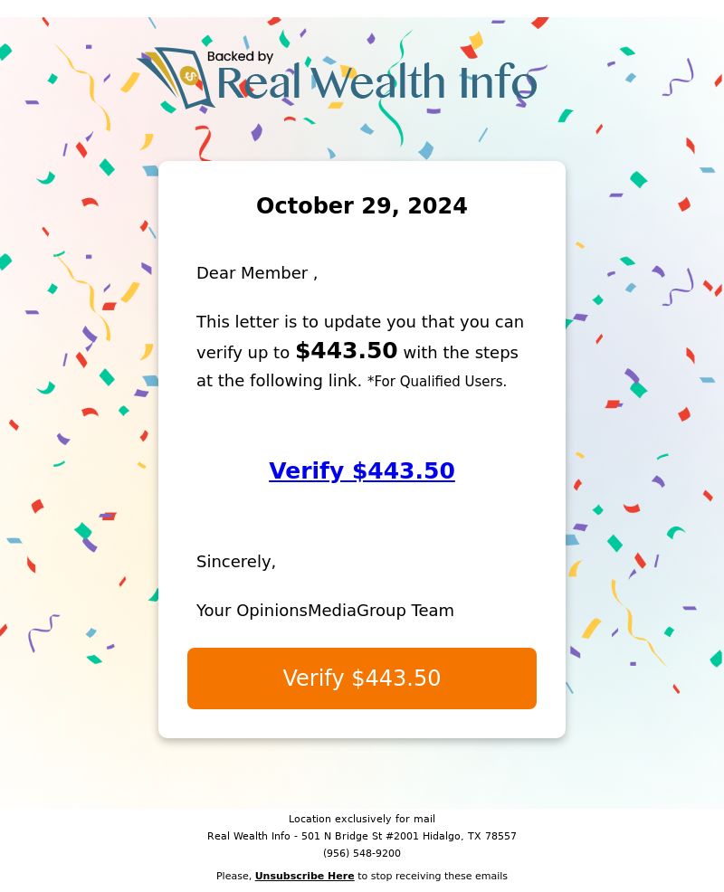Open the blue Verify $443.50 hyperlink
Viewport: 724px width, 892px height.
[362, 470]
